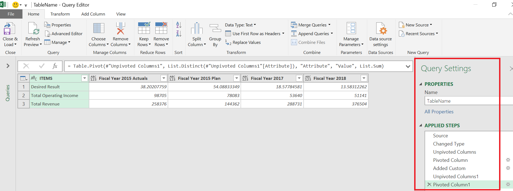513x191 pixels.
Task: Click the Refresh Preview icon
Action: 33,29
